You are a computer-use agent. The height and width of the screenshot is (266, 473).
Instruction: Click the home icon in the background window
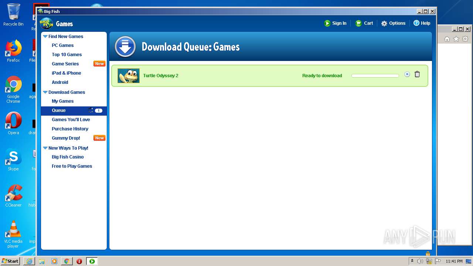447,39
